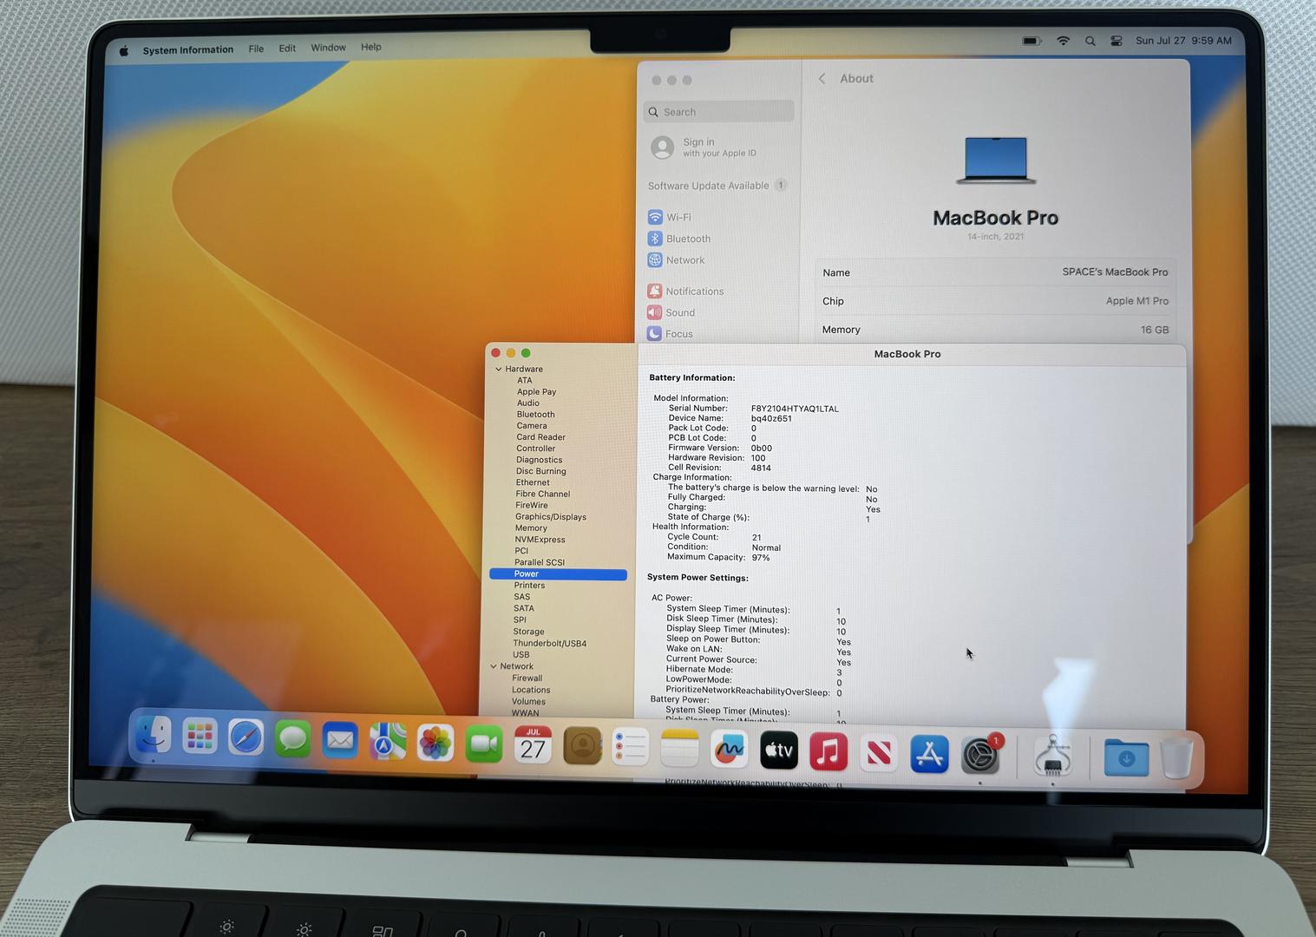The image size is (1316, 937).
Task: Collapse the Hardware section in the sidebar
Action: 499,369
